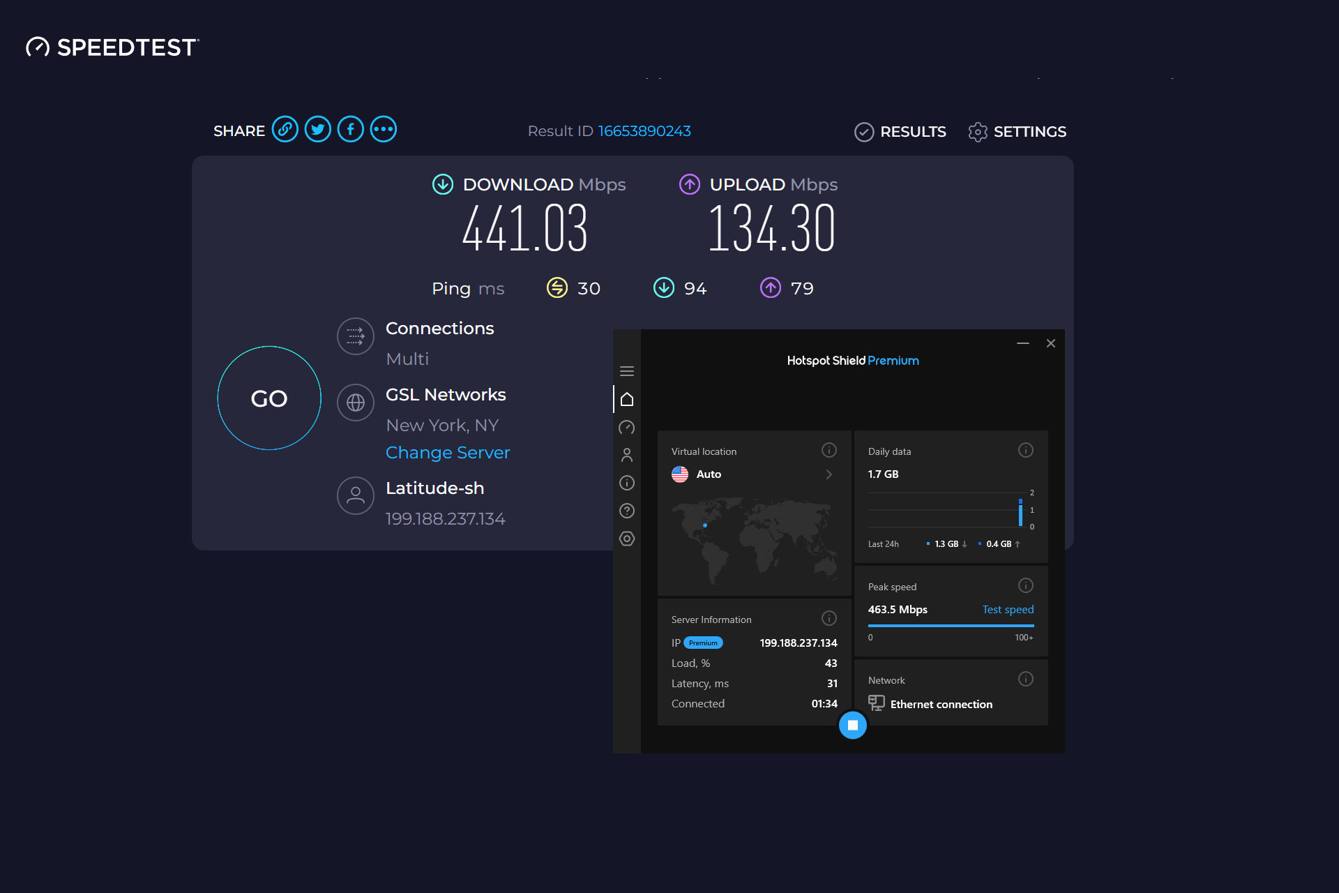
Task: Click the Hotspot Shield home icon
Action: tap(627, 398)
